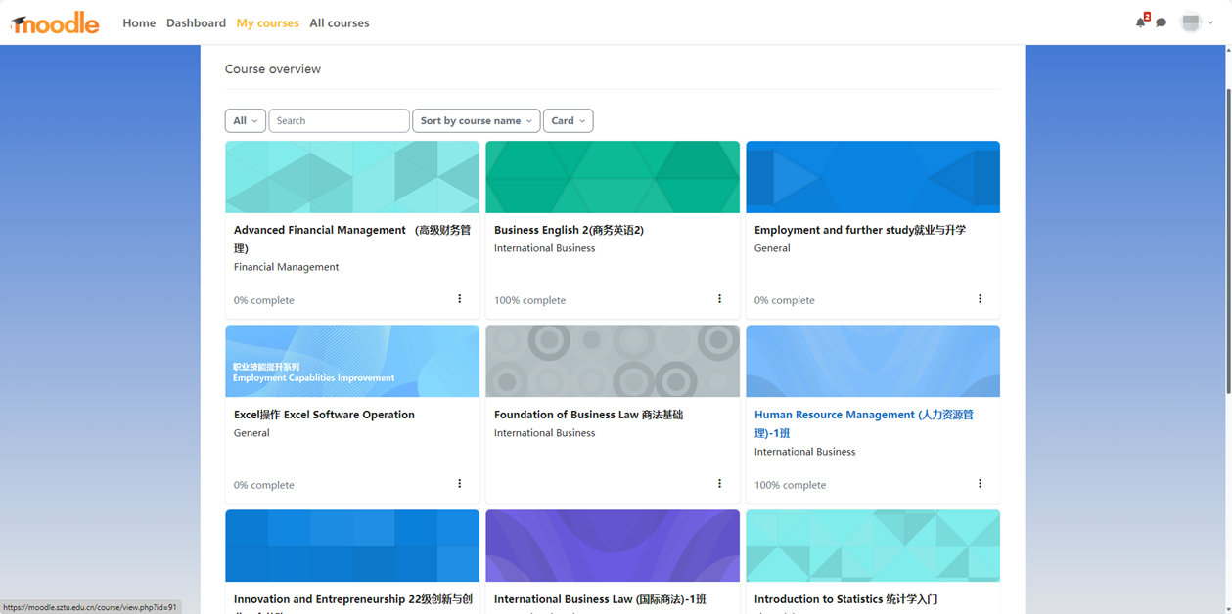
Task: Expand the All filter dropdown
Action: pos(245,121)
